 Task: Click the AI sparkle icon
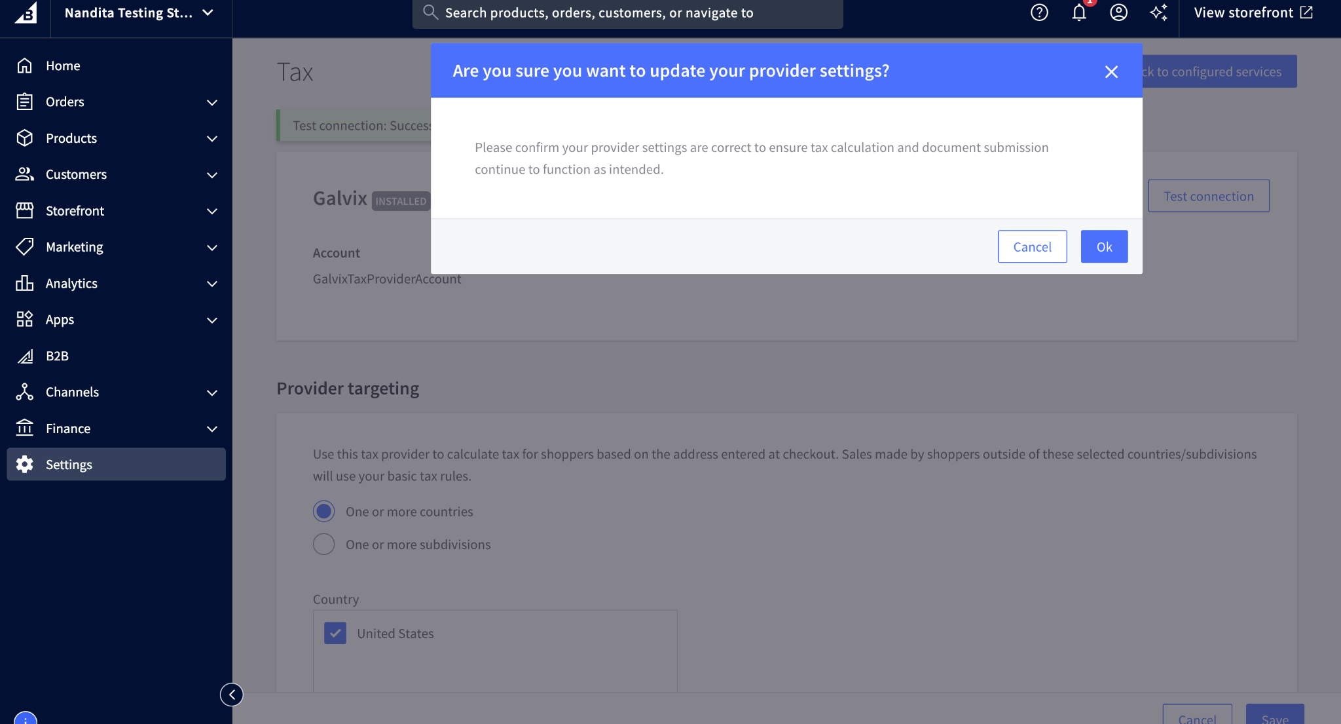[1158, 12]
